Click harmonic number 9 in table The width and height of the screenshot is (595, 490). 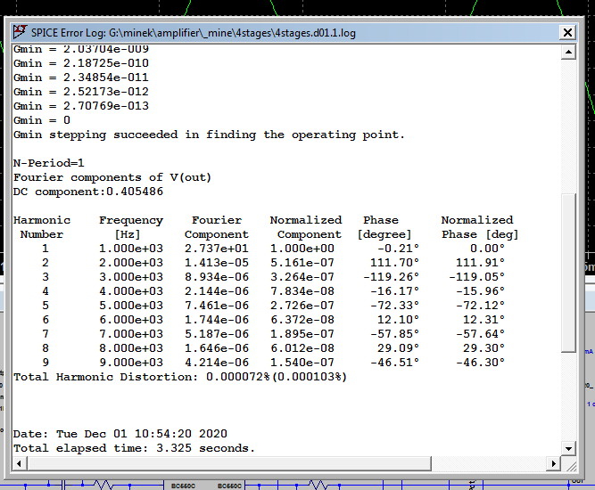45,363
